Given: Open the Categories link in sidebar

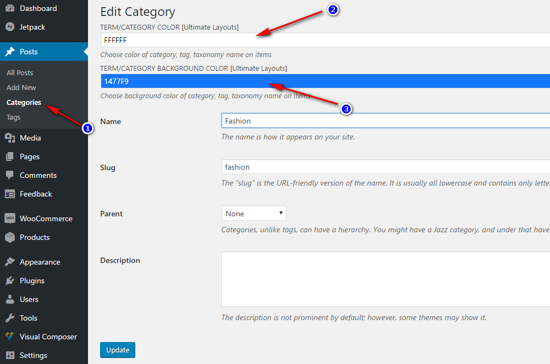Looking at the screenshot, I should (x=24, y=102).
